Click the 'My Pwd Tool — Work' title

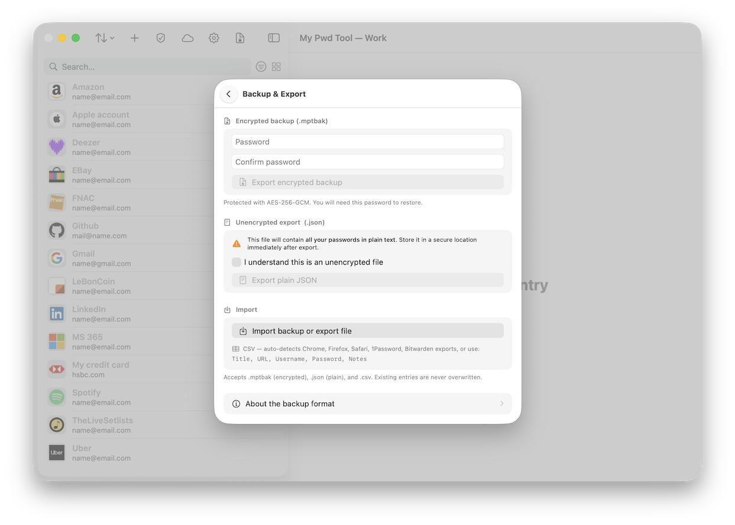[x=343, y=38]
